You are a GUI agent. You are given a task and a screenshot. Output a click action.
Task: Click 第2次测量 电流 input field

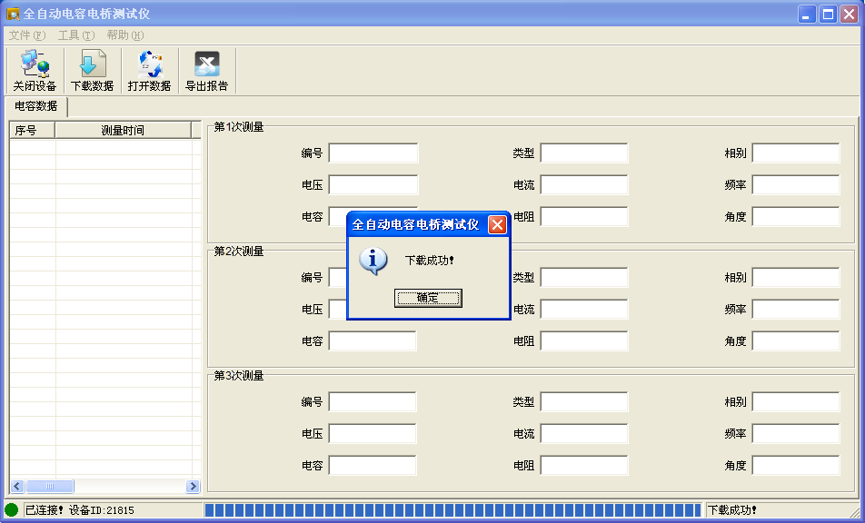point(583,310)
